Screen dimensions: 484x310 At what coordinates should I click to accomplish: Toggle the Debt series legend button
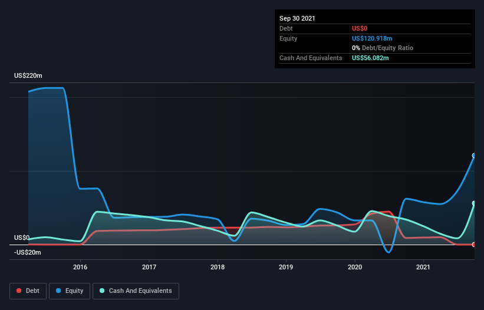28,291
